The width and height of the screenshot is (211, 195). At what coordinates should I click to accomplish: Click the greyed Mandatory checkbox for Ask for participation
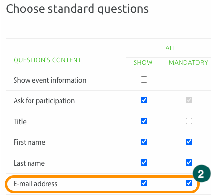point(189,100)
